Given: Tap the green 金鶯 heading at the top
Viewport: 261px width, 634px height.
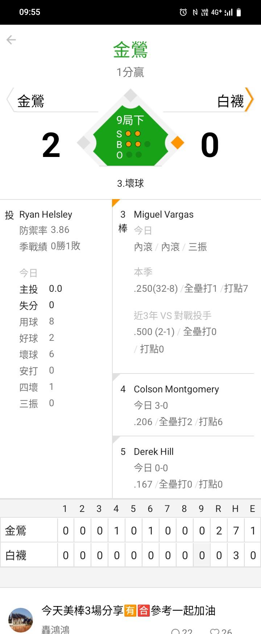Looking at the screenshot, I should coord(130,50).
